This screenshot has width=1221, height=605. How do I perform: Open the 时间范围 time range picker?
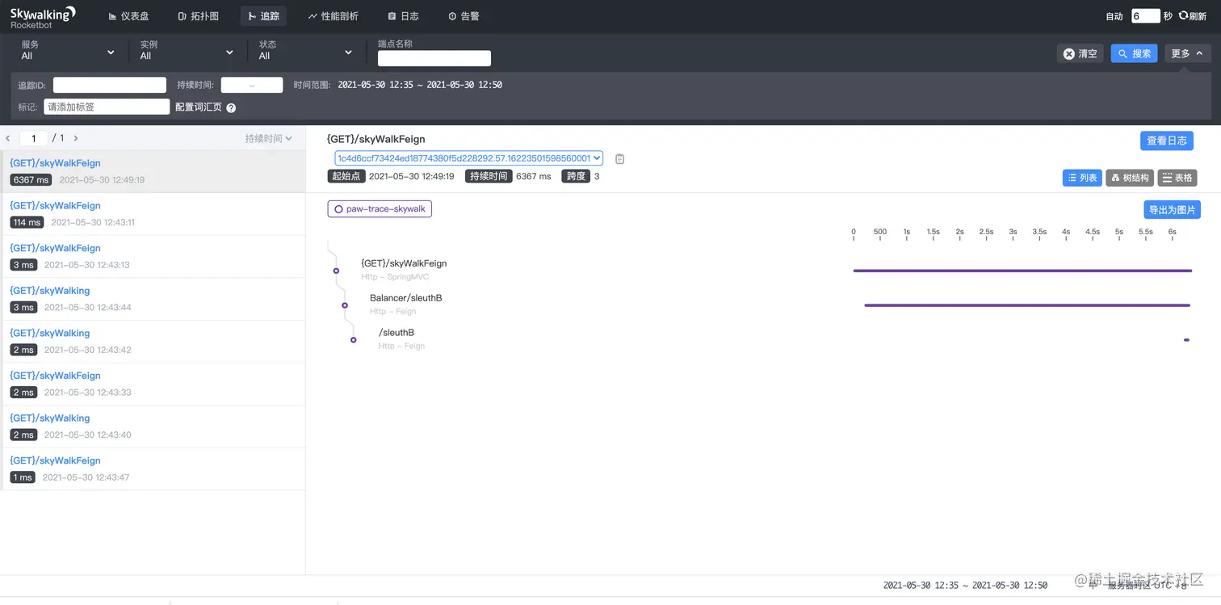coord(419,85)
